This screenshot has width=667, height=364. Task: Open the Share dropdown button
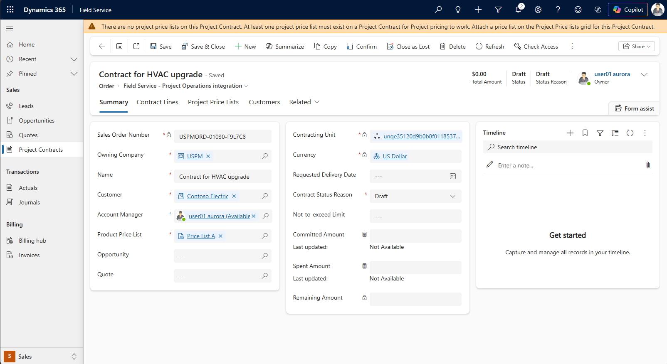[637, 46]
